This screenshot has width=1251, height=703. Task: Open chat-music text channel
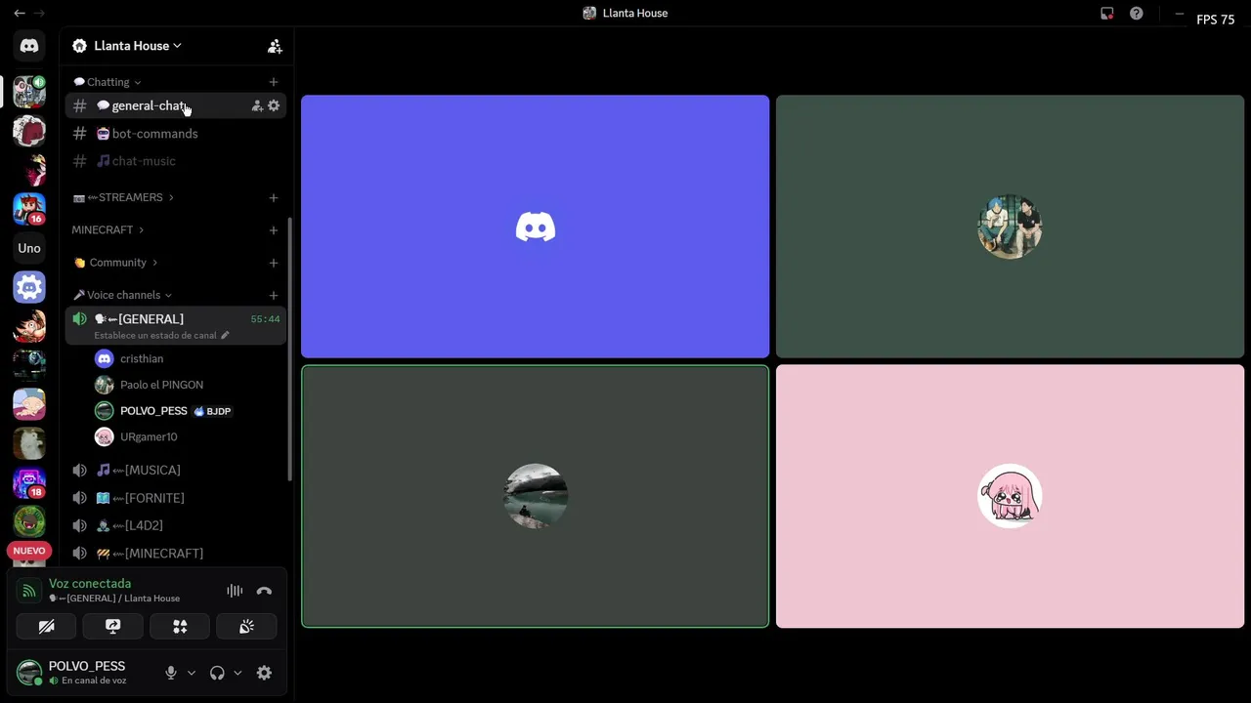point(175,161)
